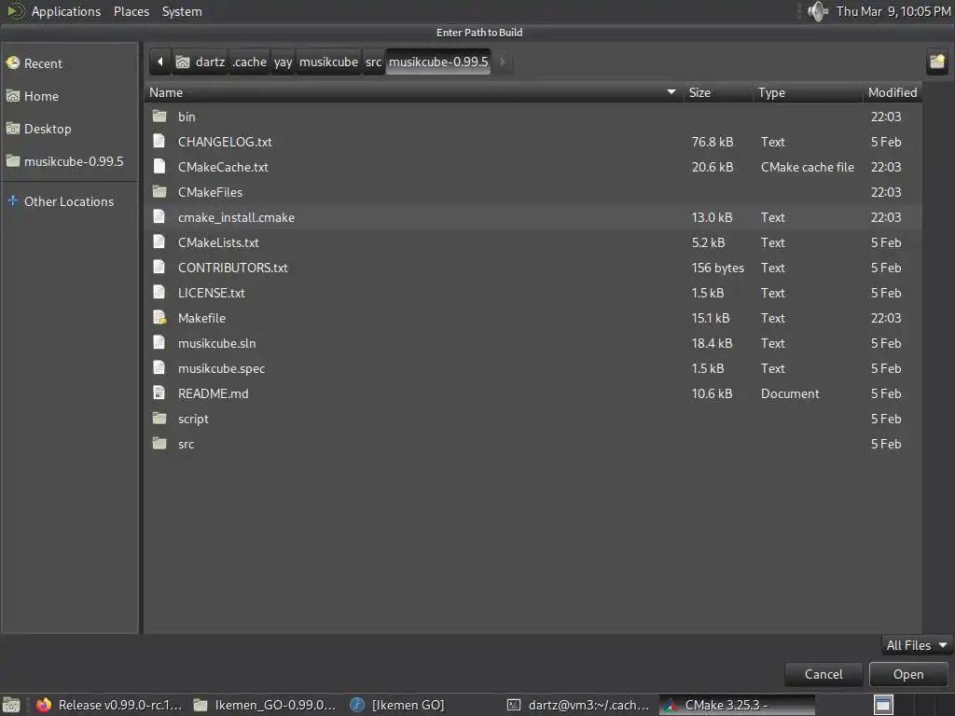
Task: Go to src in the path bar
Action: (373, 62)
